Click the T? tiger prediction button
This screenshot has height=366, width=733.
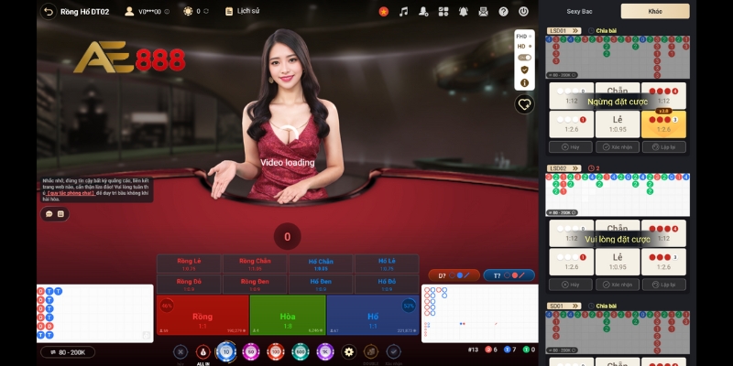coord(509,275)
